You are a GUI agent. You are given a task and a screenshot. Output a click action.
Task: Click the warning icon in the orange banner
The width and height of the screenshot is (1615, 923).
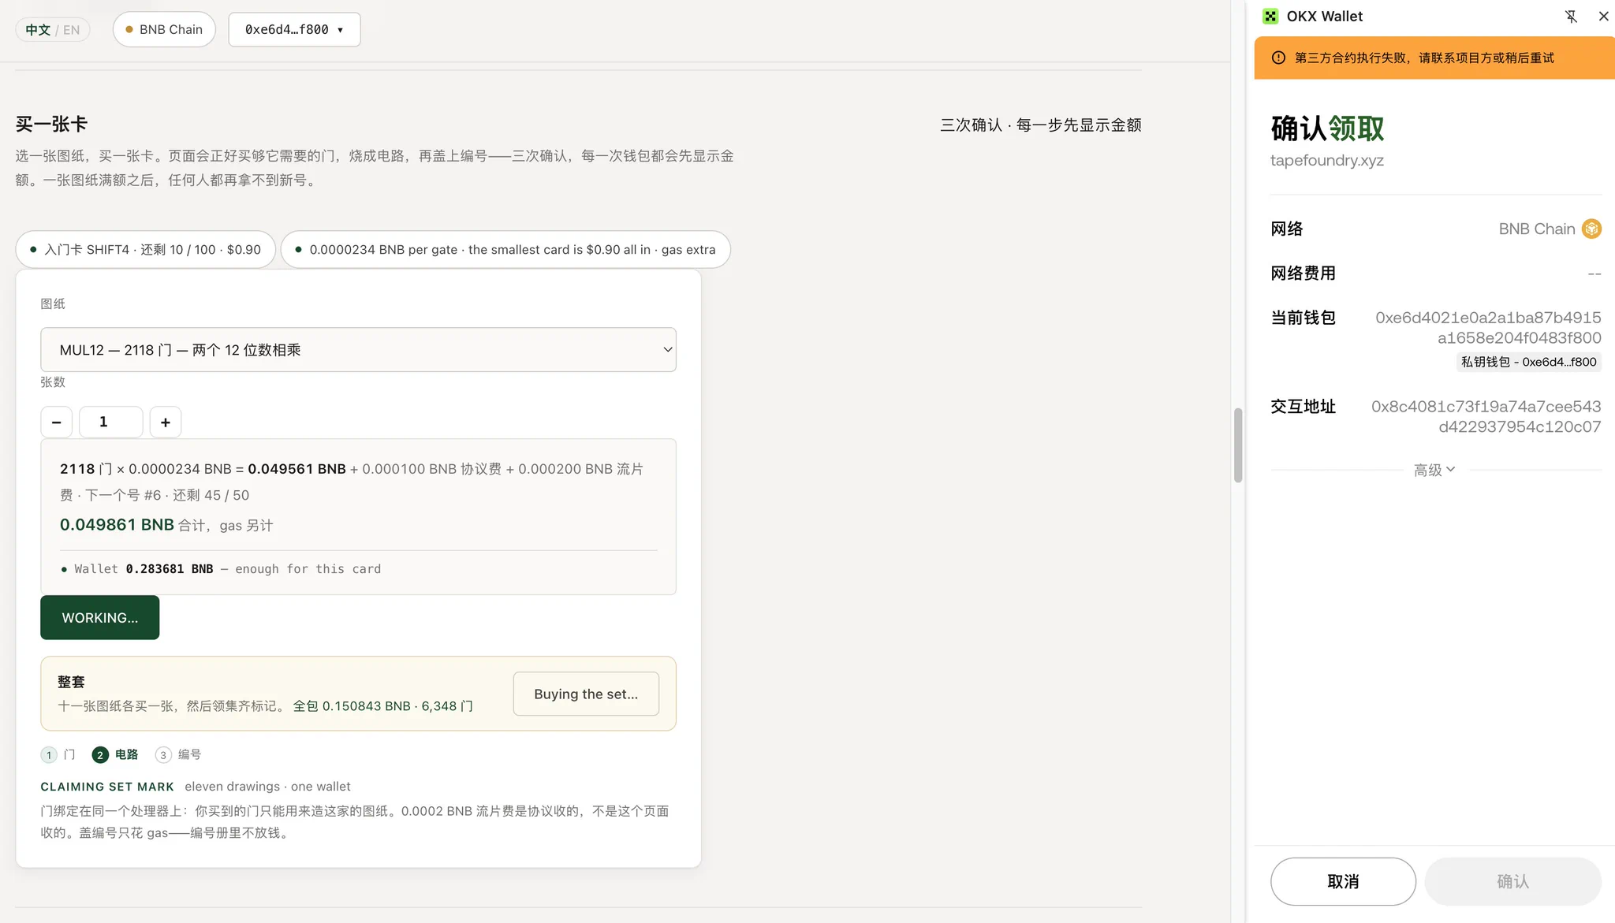[1278, 58]
